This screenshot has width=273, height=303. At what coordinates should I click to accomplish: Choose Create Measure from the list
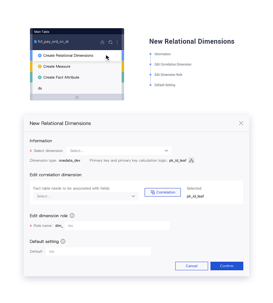click(77, 66)
